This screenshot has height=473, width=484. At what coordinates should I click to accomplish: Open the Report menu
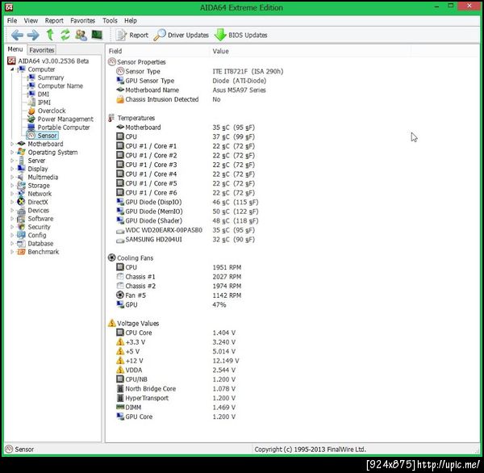click(x=54, y=21)
